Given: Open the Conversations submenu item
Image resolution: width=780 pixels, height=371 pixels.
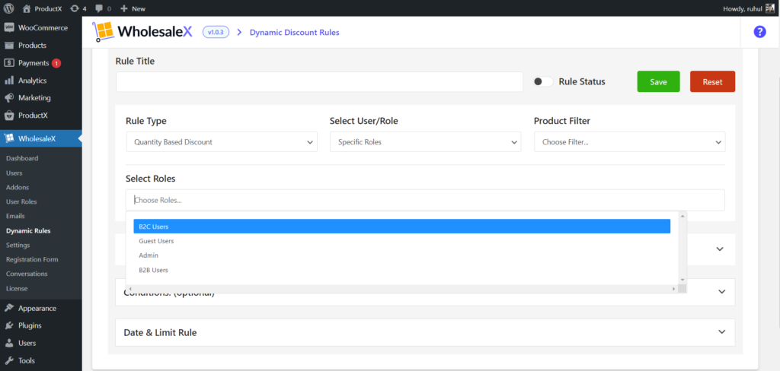Looking at the screenshot, I should (27, 274).
